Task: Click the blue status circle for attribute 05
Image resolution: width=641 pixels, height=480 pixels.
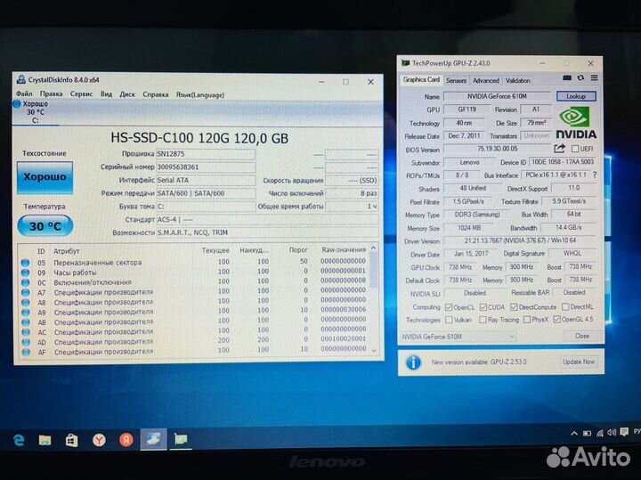Action: [25, 263]
